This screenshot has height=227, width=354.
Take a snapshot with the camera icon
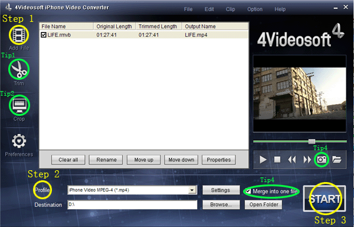pyautogui.click(x=322, y=160)
